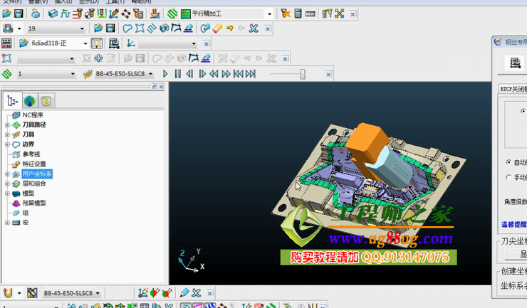Image resolution: width=527 pixels, height=308 pixels.
Task: Click the light bulb icon beside fidiad318
Action: coord(97,43)
